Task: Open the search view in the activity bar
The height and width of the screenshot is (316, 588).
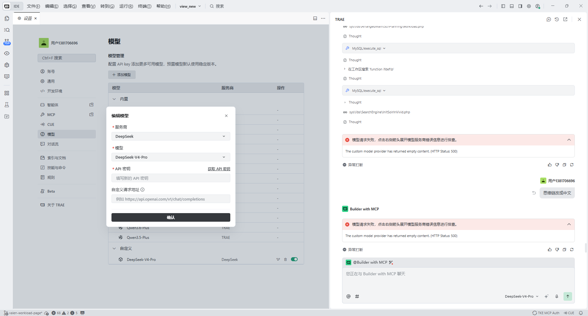Action: (7, 30)
